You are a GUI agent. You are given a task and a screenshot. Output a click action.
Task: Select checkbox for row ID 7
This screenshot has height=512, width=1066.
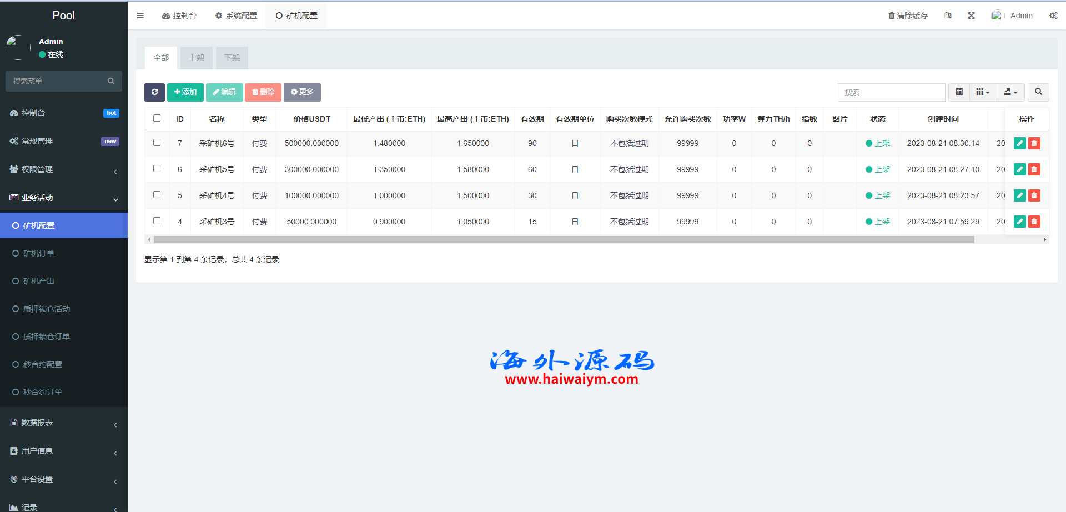(x=157, y=143)
